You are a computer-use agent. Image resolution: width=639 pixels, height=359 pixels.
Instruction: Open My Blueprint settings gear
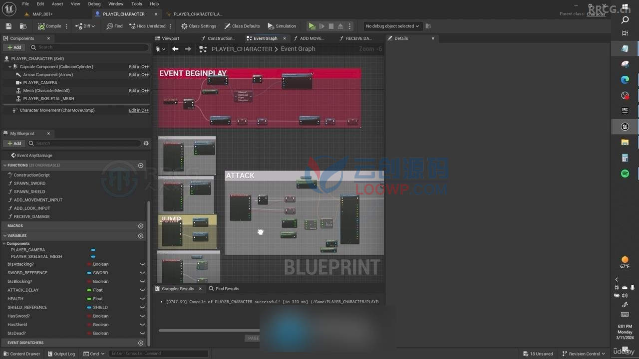[x=146, y=143]
